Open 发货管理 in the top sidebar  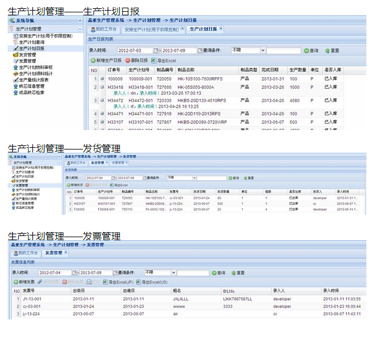click(x=25, y=55)
